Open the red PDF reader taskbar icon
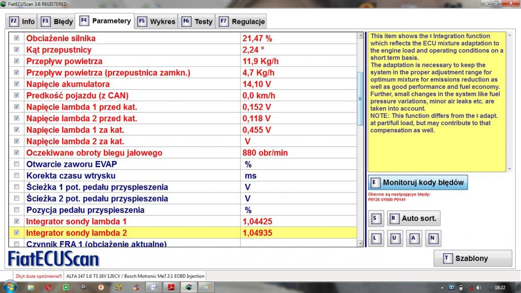Screen dimensions: 521x293 (171, 287)
